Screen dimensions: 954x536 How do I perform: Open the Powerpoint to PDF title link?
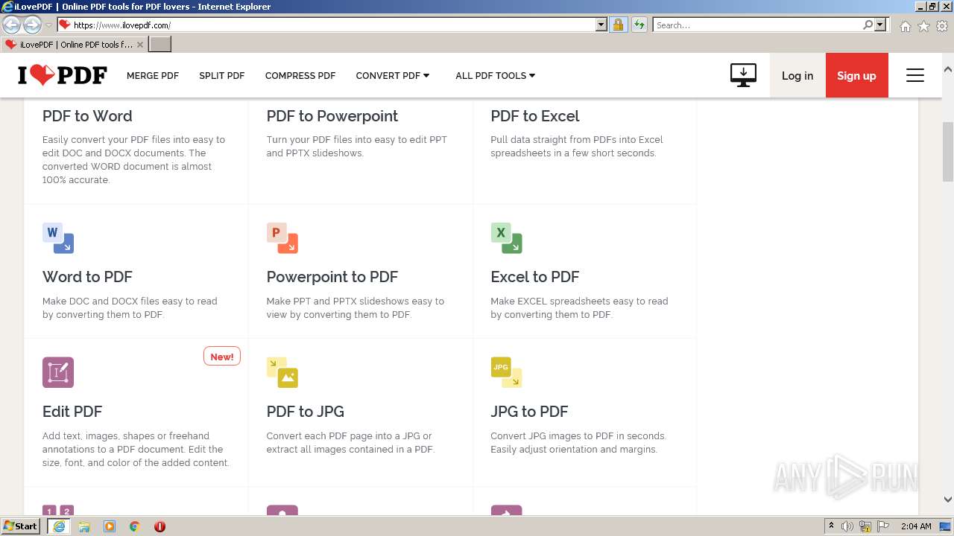point(332,277)
